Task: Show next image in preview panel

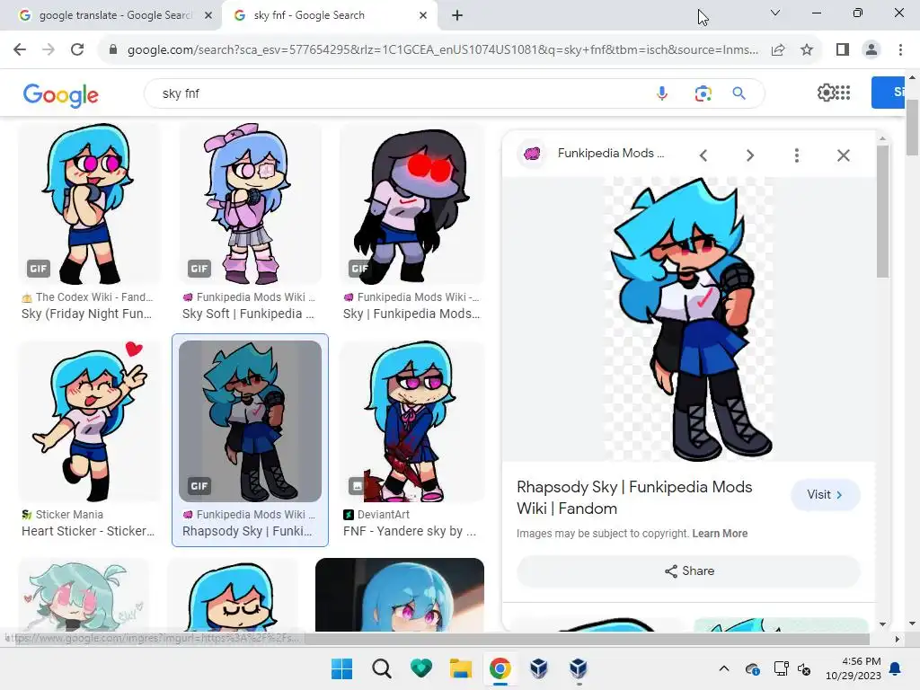Action: (x=750, y=155)
